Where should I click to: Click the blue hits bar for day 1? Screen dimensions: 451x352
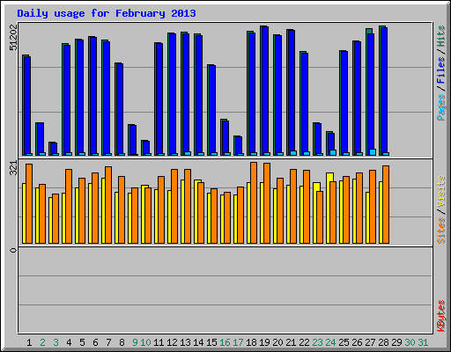coord(27,106)
